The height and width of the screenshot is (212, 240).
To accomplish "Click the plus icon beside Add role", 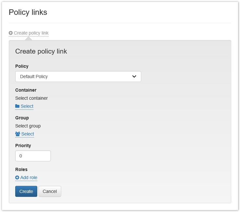I will [x=17, y=177].
